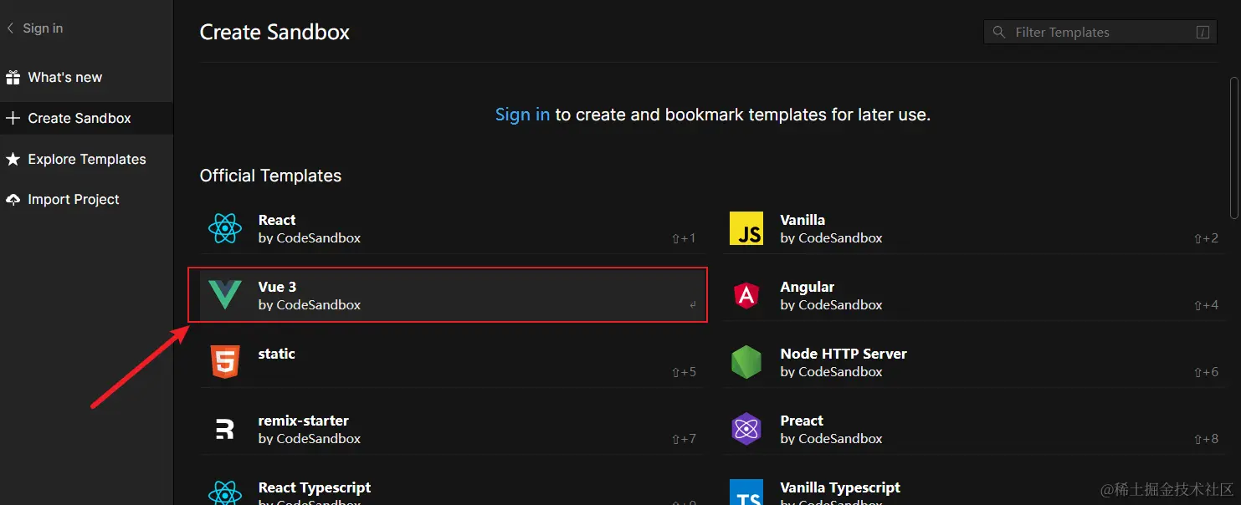Click the ⇧+4 shortcut hint on Angular row

pos(1206,305)
